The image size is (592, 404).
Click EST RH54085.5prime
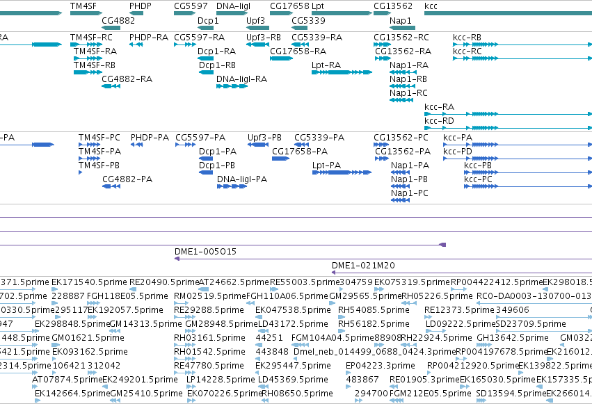point(342,317)
